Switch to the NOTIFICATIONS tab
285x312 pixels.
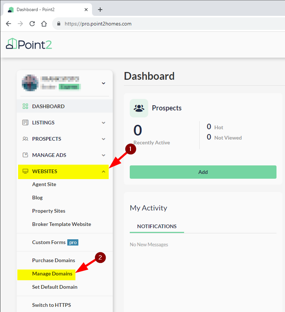point(157,226)
